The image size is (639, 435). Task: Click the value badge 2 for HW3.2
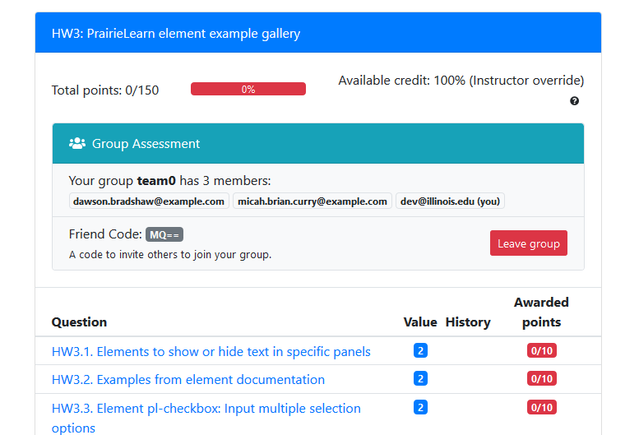click(x=420, y=378)
